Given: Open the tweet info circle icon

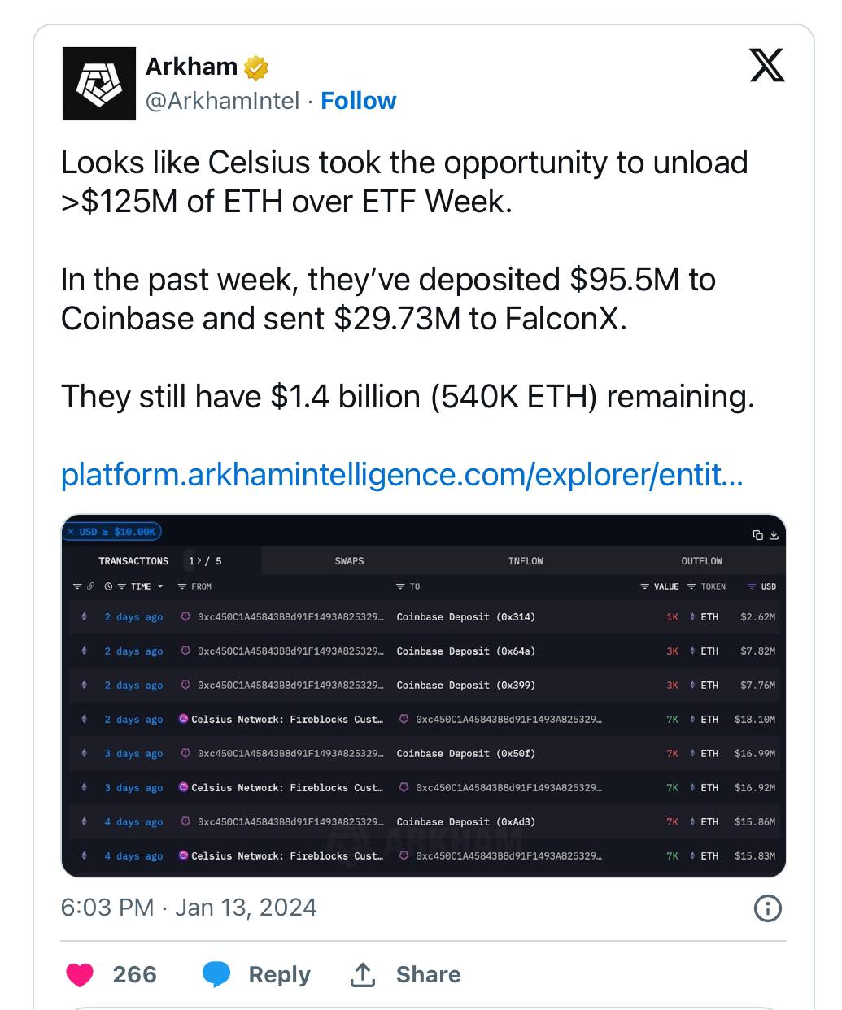Looking at the screenshot, I should tap(768, 908).
